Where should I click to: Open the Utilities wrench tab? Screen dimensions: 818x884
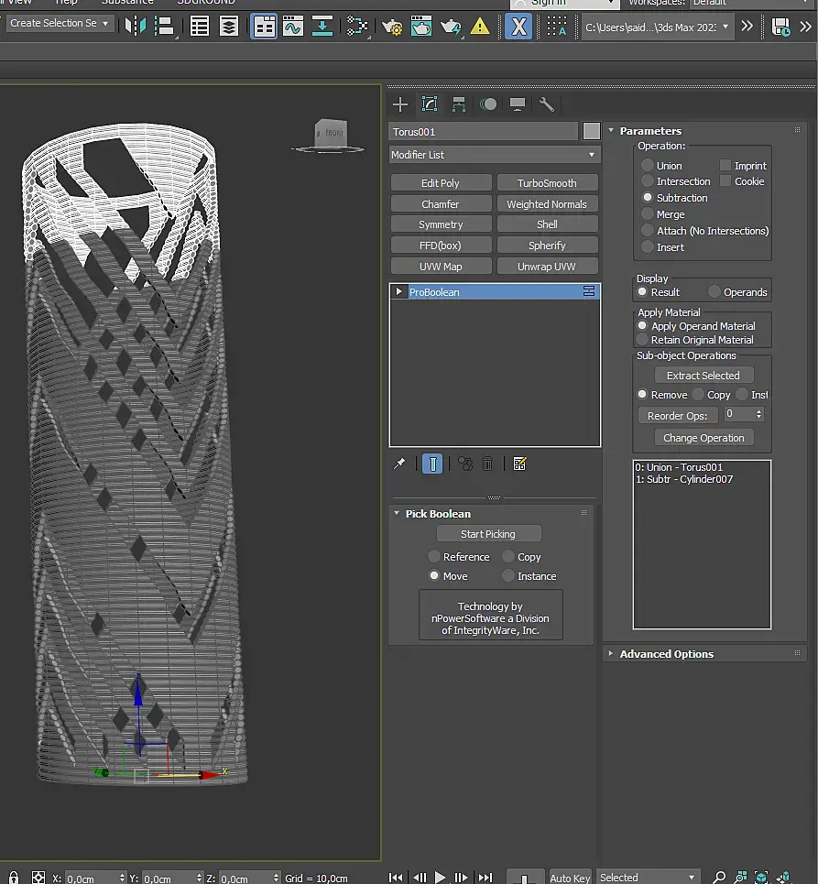click(547, 104)
